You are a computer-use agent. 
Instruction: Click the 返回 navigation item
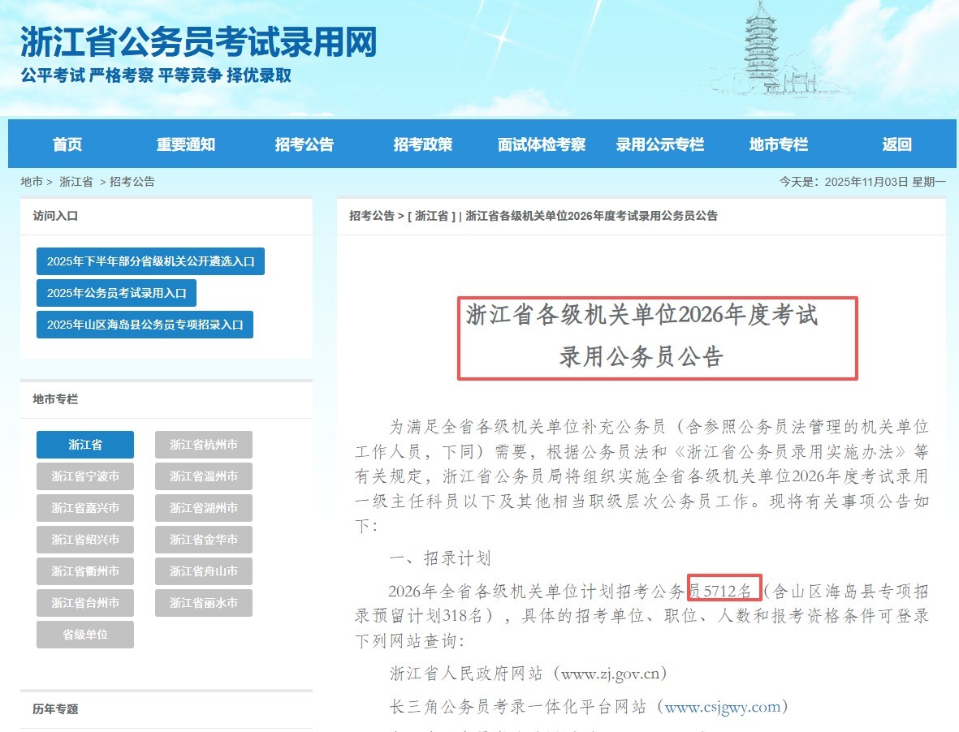click(x=897, y=144)
